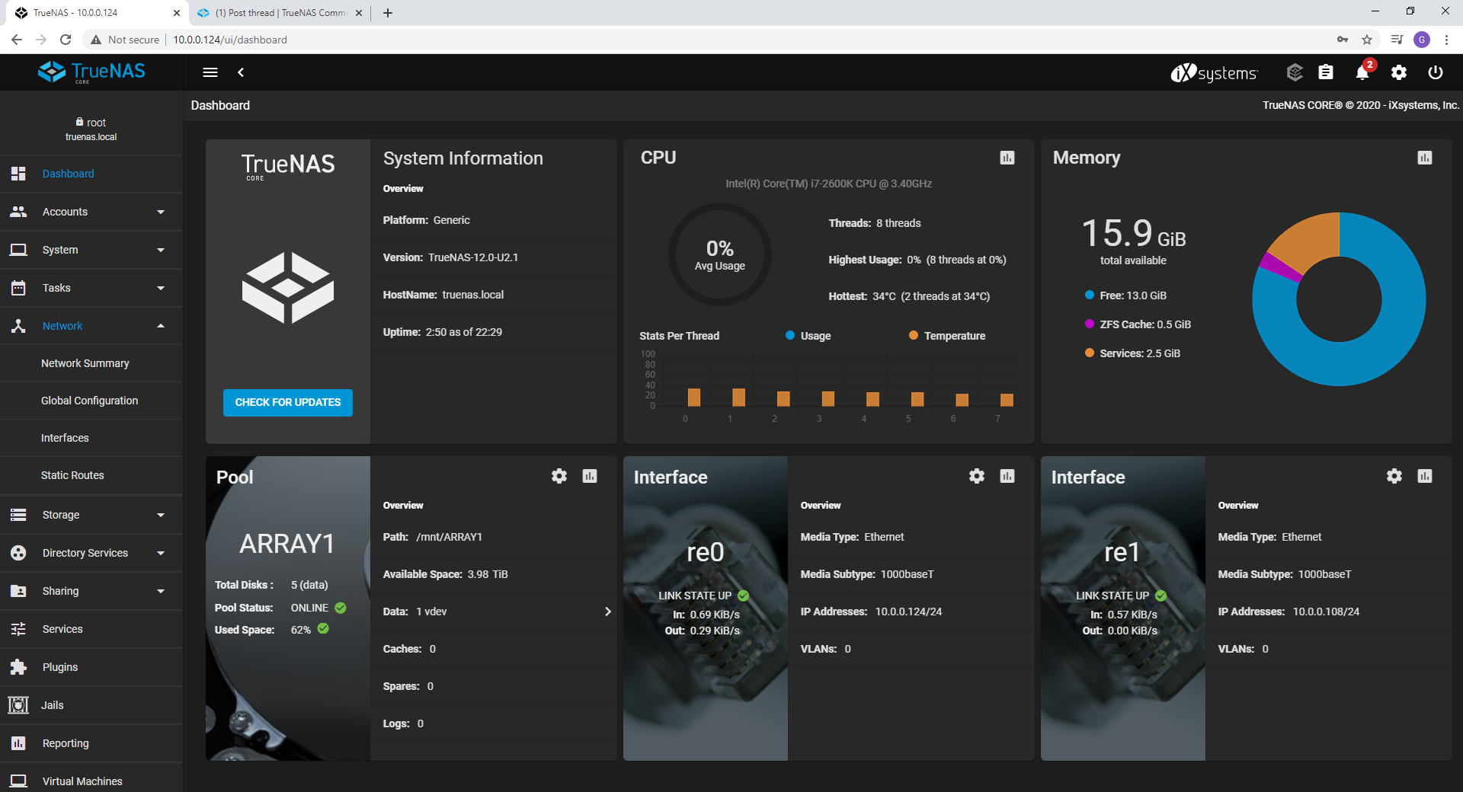Open browser profile avatar

(x=1422, y=40)
